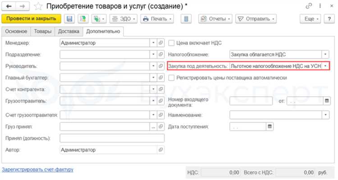The width and height of the screenshot is (338, 180).
Task: Open the Отправить menu
Action: tap(256, 19)
